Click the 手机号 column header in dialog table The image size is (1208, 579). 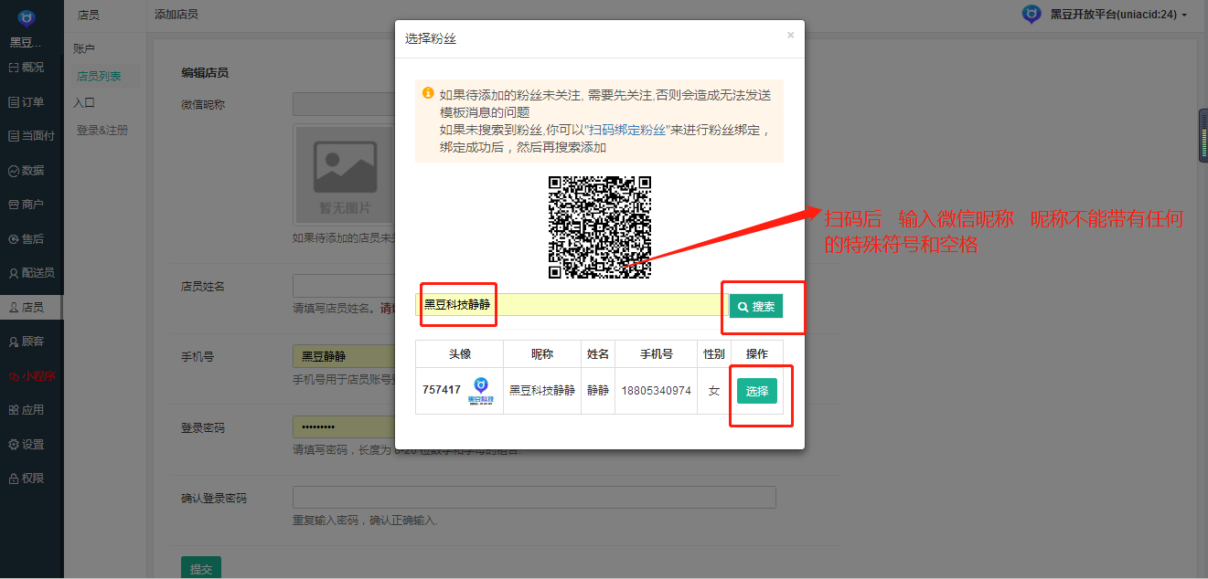point(656,353)
